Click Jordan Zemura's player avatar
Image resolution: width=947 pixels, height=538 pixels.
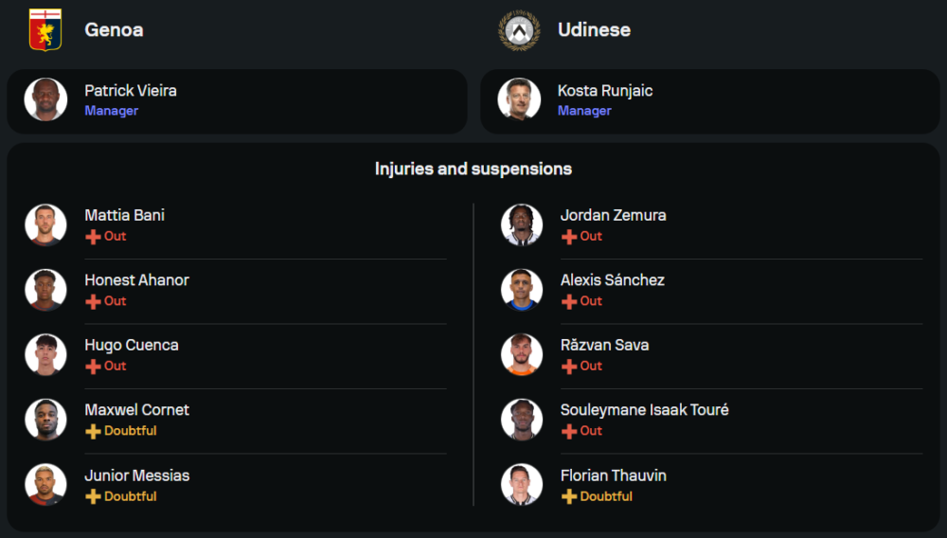[x=522, y=224]
